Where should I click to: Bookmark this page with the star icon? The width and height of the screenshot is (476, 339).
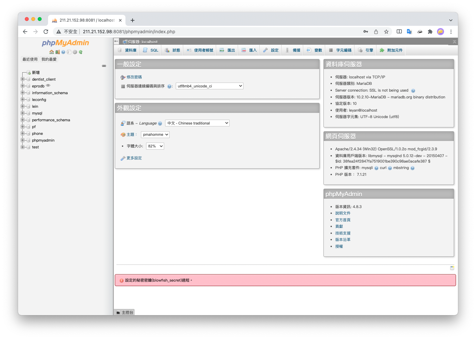click(x=386, y=32)
